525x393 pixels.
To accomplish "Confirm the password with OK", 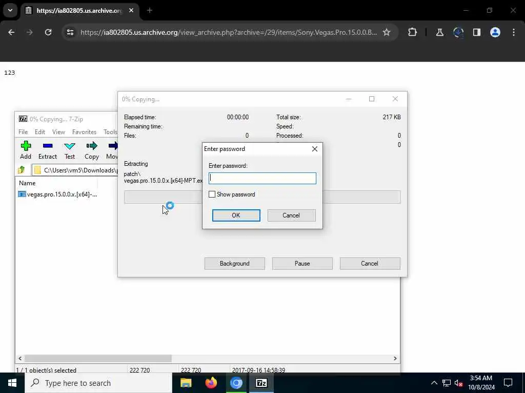I will tap(236, 215).
